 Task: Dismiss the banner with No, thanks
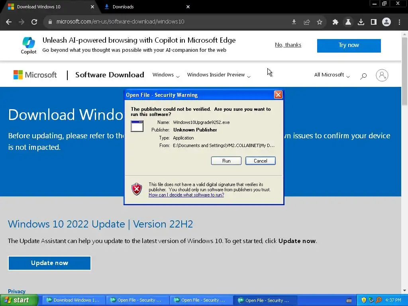(288, 45)
